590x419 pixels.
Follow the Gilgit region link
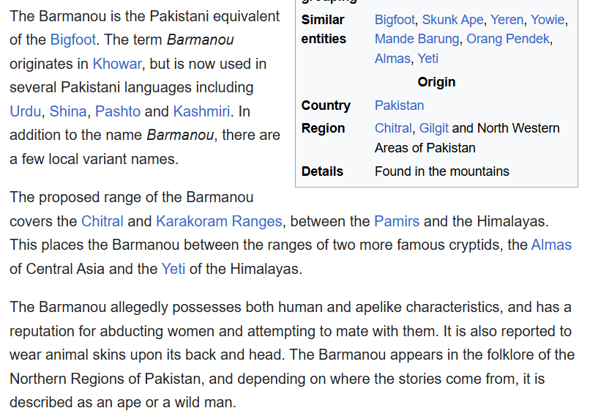(x=434, y=128)
